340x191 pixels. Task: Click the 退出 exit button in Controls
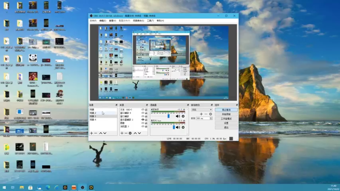(226, 128)
